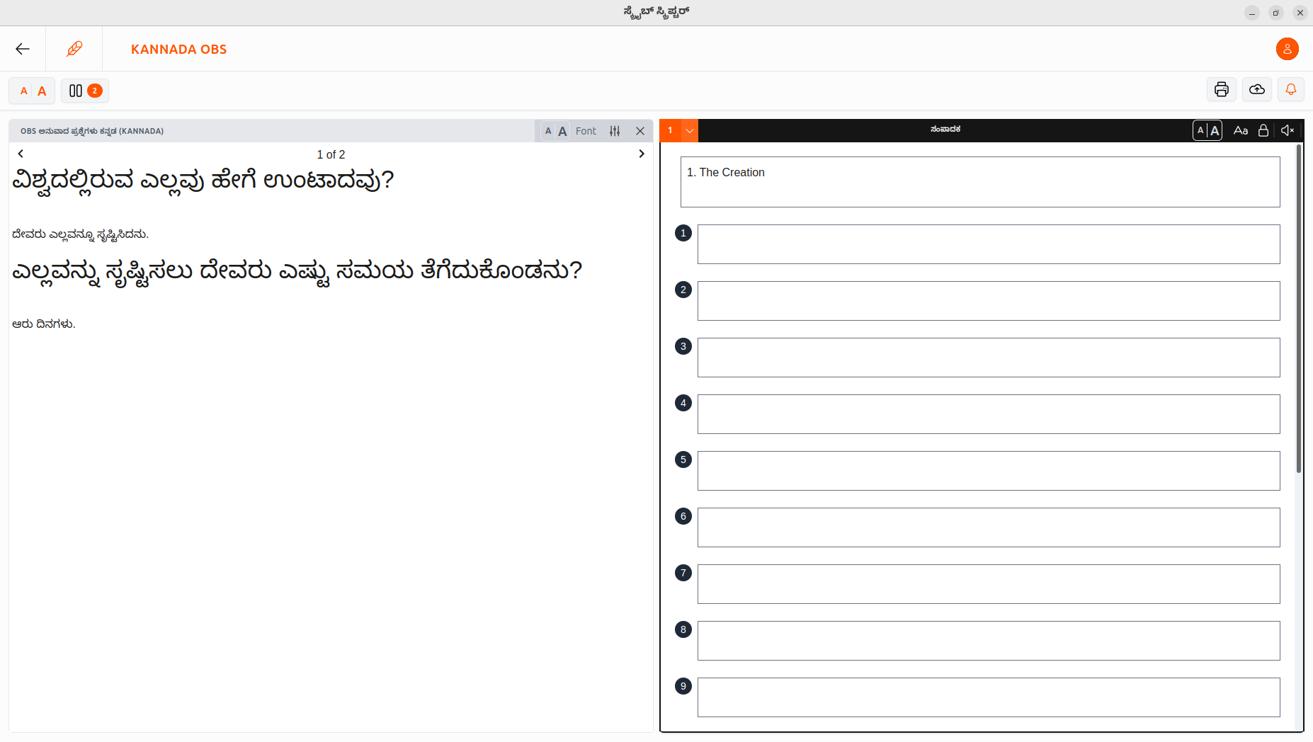Navigate back with the arrow button

(23, 48)
